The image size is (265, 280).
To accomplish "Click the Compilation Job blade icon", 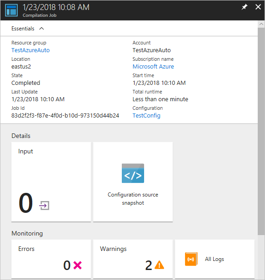I will pyautogui.click(x=11, y=10).
